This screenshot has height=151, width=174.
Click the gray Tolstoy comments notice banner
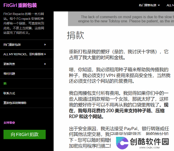tap(121, 19)
